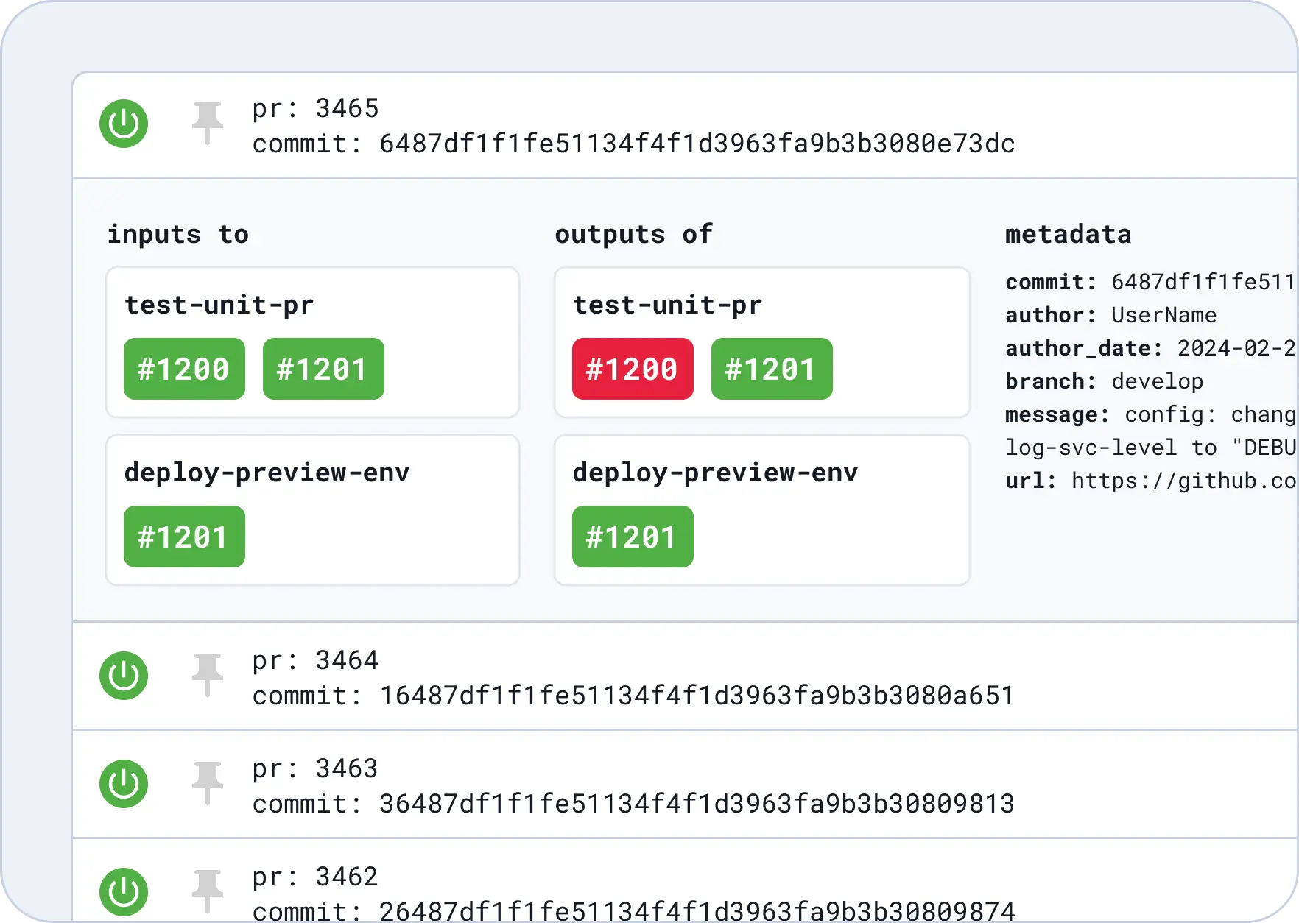Open build #1201 under inputs deploy-preview-env
Viewport: 1299px width, 923px height.
pyautogui.click(x=184, y=537)
